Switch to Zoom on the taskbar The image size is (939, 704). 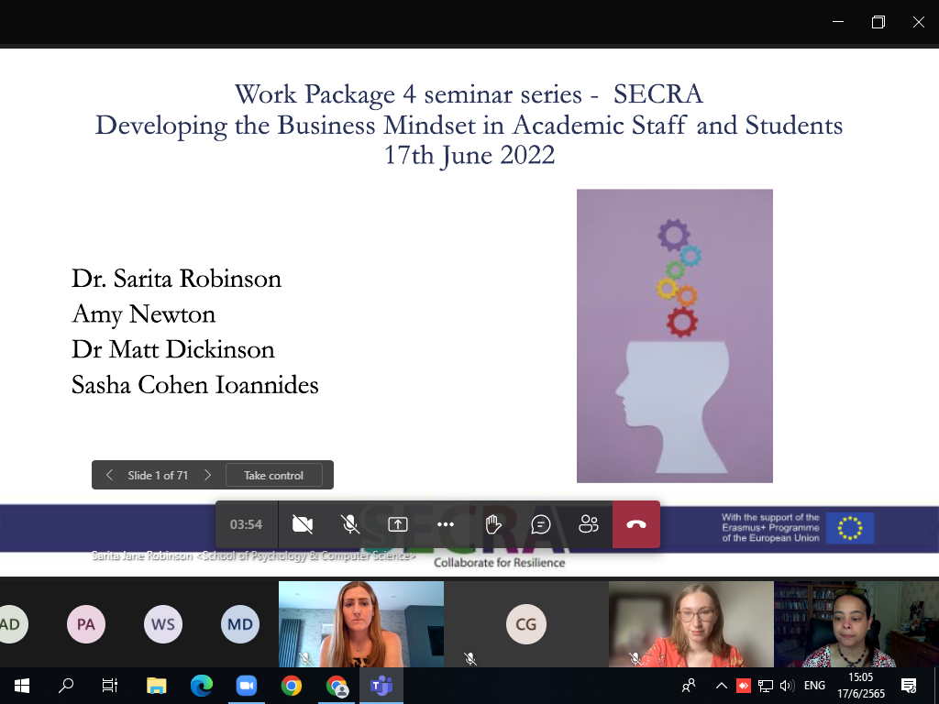(246, 686)
